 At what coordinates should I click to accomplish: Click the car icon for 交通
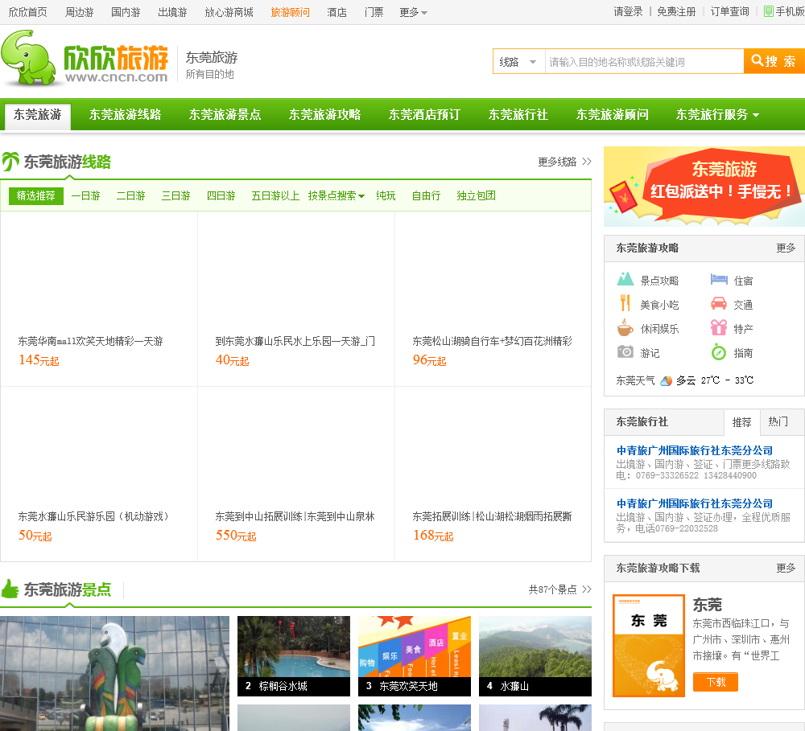pyautogui.click(x=719, y=304)
